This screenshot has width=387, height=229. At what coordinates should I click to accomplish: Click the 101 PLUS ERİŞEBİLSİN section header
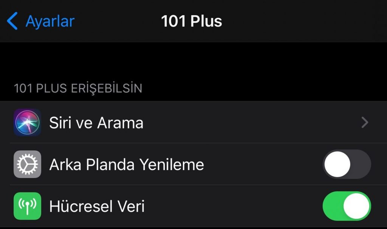[78, 88]
